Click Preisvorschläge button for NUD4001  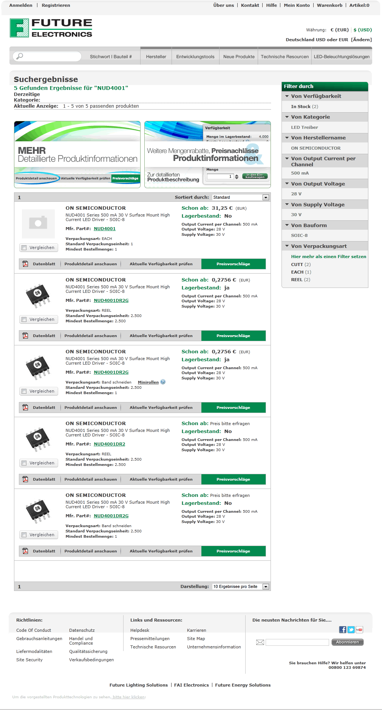point(234,264)
